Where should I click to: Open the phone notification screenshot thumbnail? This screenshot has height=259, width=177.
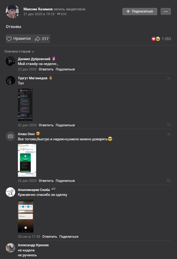(26, 216)
